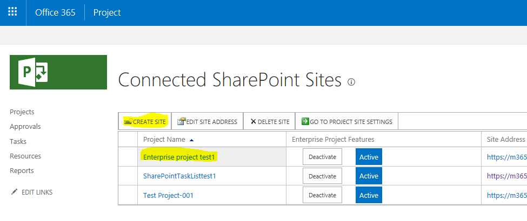The height and width of the screenshot is (221, 527).
Task: Click the Enterprise Project Features column header
Action: [333, 139]
